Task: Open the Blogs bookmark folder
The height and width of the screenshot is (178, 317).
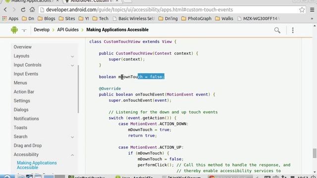Action: click(47, 19)
